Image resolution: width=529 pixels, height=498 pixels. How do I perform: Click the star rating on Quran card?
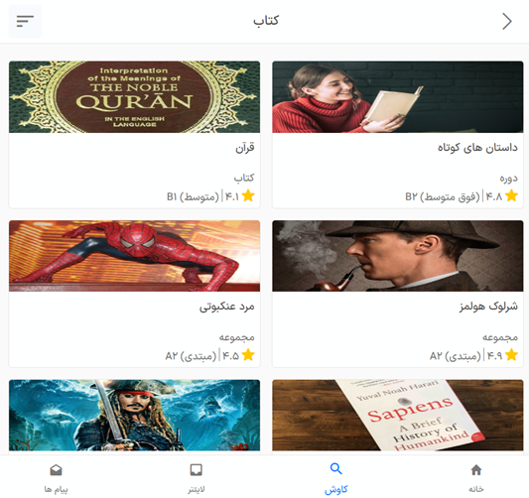tap(248, 195)
